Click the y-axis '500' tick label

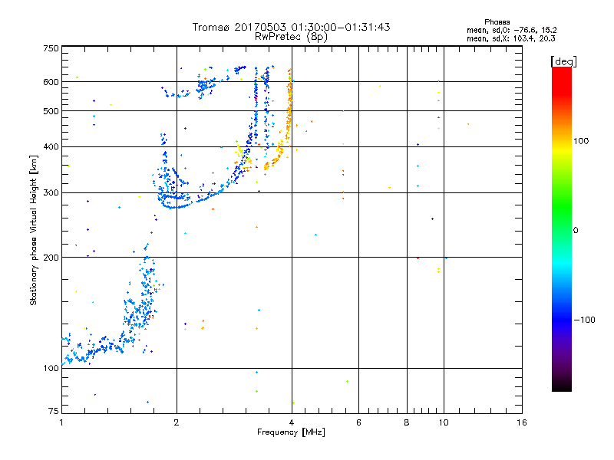coord(51,111)
